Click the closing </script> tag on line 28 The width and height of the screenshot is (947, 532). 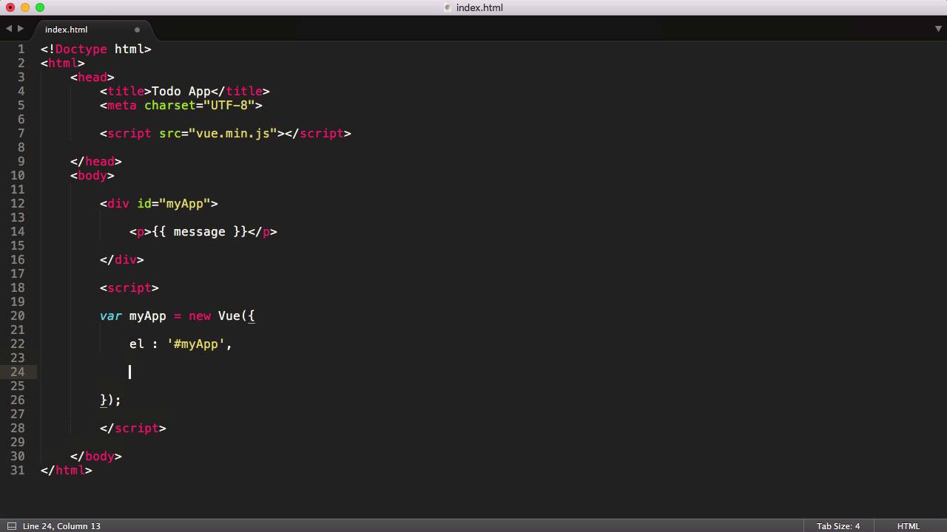133,428
